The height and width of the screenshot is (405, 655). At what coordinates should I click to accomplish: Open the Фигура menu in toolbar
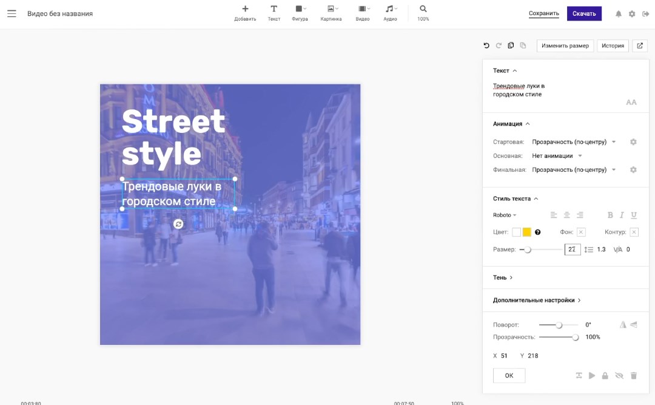click(x=300, y=13)
